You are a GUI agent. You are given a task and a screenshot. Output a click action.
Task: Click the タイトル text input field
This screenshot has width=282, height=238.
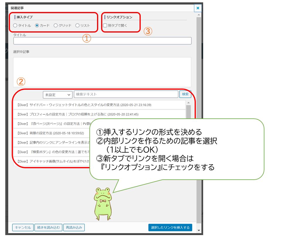tap(102, 41)
